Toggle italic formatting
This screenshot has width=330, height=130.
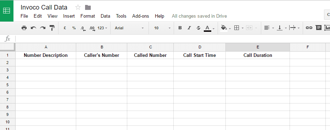(189, 28)
